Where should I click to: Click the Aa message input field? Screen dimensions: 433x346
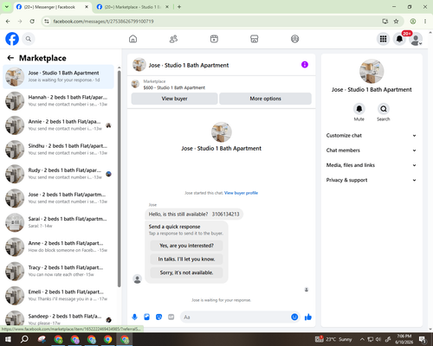236,317
